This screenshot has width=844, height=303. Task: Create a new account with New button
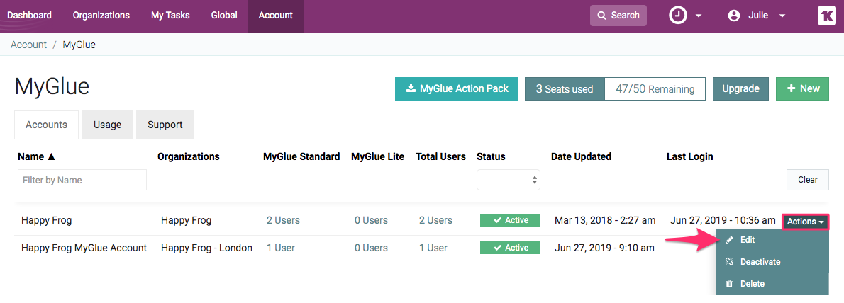point(802,88)
